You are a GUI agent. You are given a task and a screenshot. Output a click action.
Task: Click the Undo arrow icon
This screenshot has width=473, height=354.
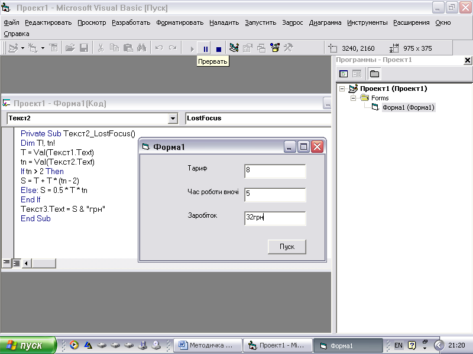tap(159, 48)
